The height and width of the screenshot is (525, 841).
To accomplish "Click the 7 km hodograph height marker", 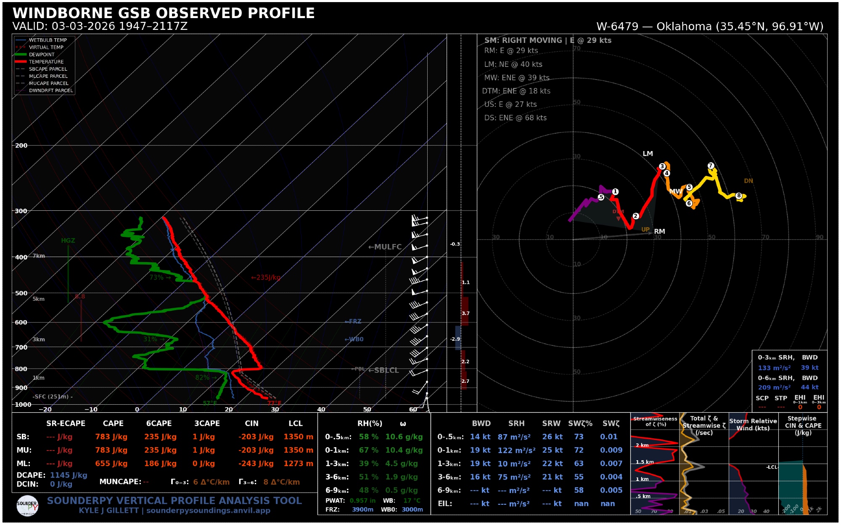I will coord(711,166).
